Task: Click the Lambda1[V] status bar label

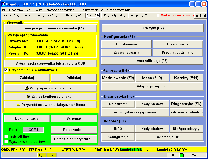Action: coord(131,150)
